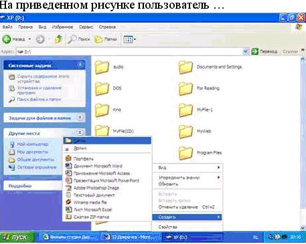This screenshot has width=306, height=244.
Task: Collapse the Системные задачи panel
Action: 80,65
